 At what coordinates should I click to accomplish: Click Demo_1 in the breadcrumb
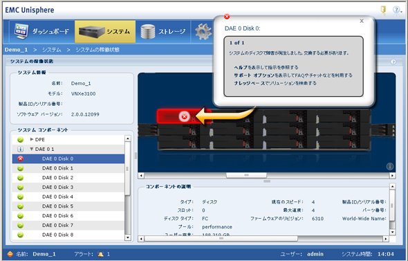[16, 50]
